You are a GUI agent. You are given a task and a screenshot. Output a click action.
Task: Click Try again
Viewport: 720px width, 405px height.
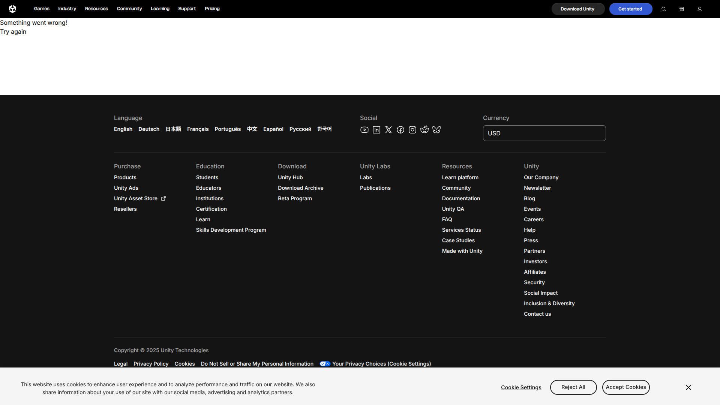pyautogui.click(x=13, y=32)
